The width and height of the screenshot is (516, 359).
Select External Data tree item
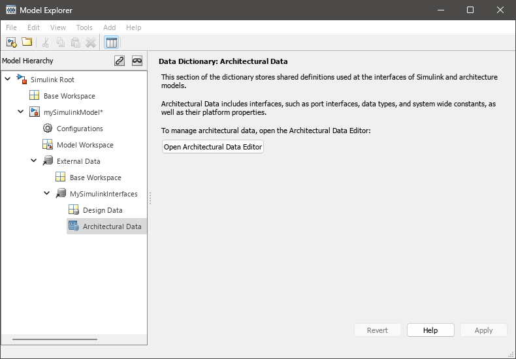(x=78, y=161)
